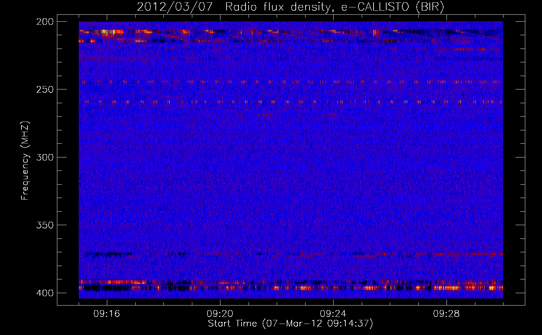
Task: Click the 09:16 time tick label
Action: (107, 314)
